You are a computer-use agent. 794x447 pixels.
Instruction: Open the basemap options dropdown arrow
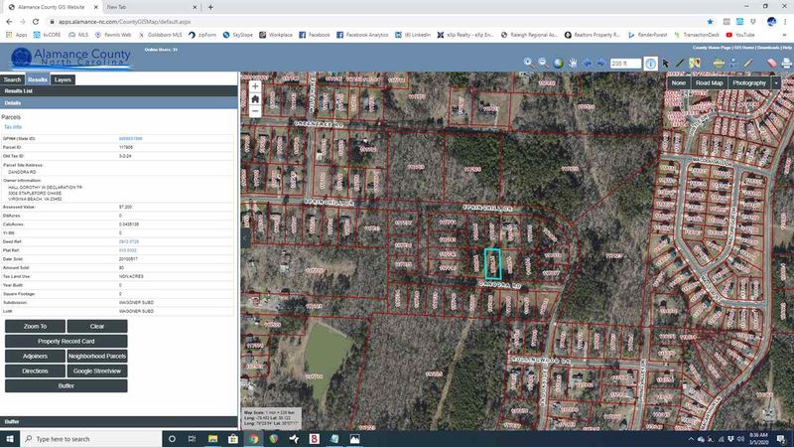(776, 83)
